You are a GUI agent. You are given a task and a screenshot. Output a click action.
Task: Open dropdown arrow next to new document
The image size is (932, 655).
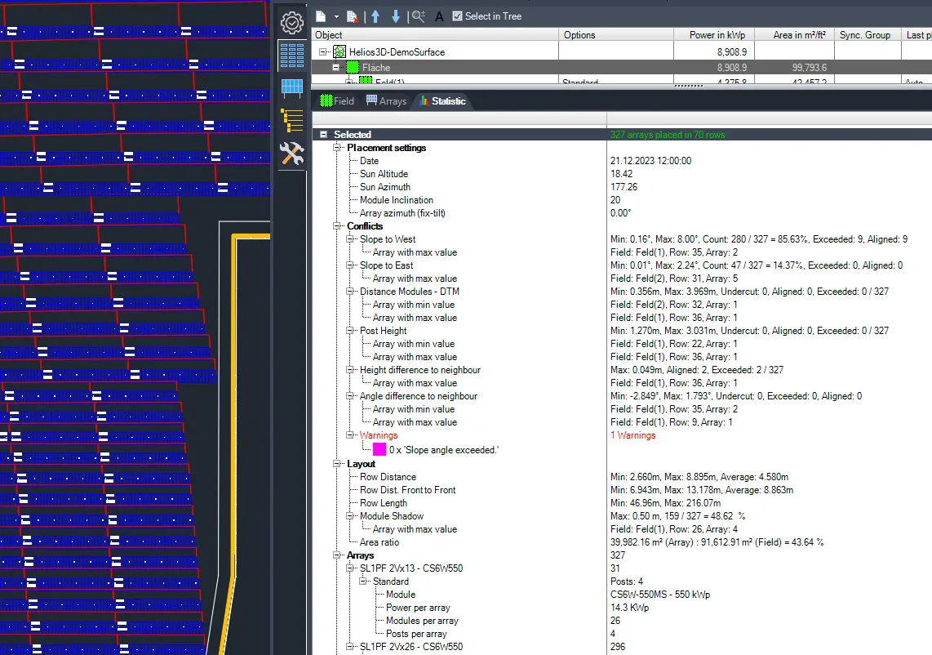coord(336,16)
